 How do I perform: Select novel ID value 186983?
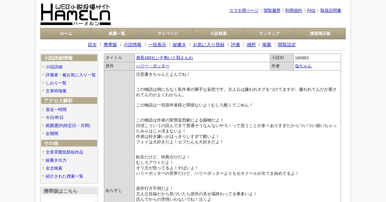point(302,58)
